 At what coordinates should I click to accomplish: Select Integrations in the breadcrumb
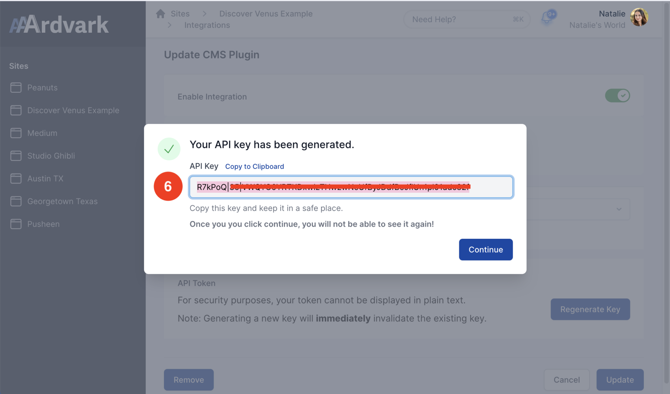point(207,25)
